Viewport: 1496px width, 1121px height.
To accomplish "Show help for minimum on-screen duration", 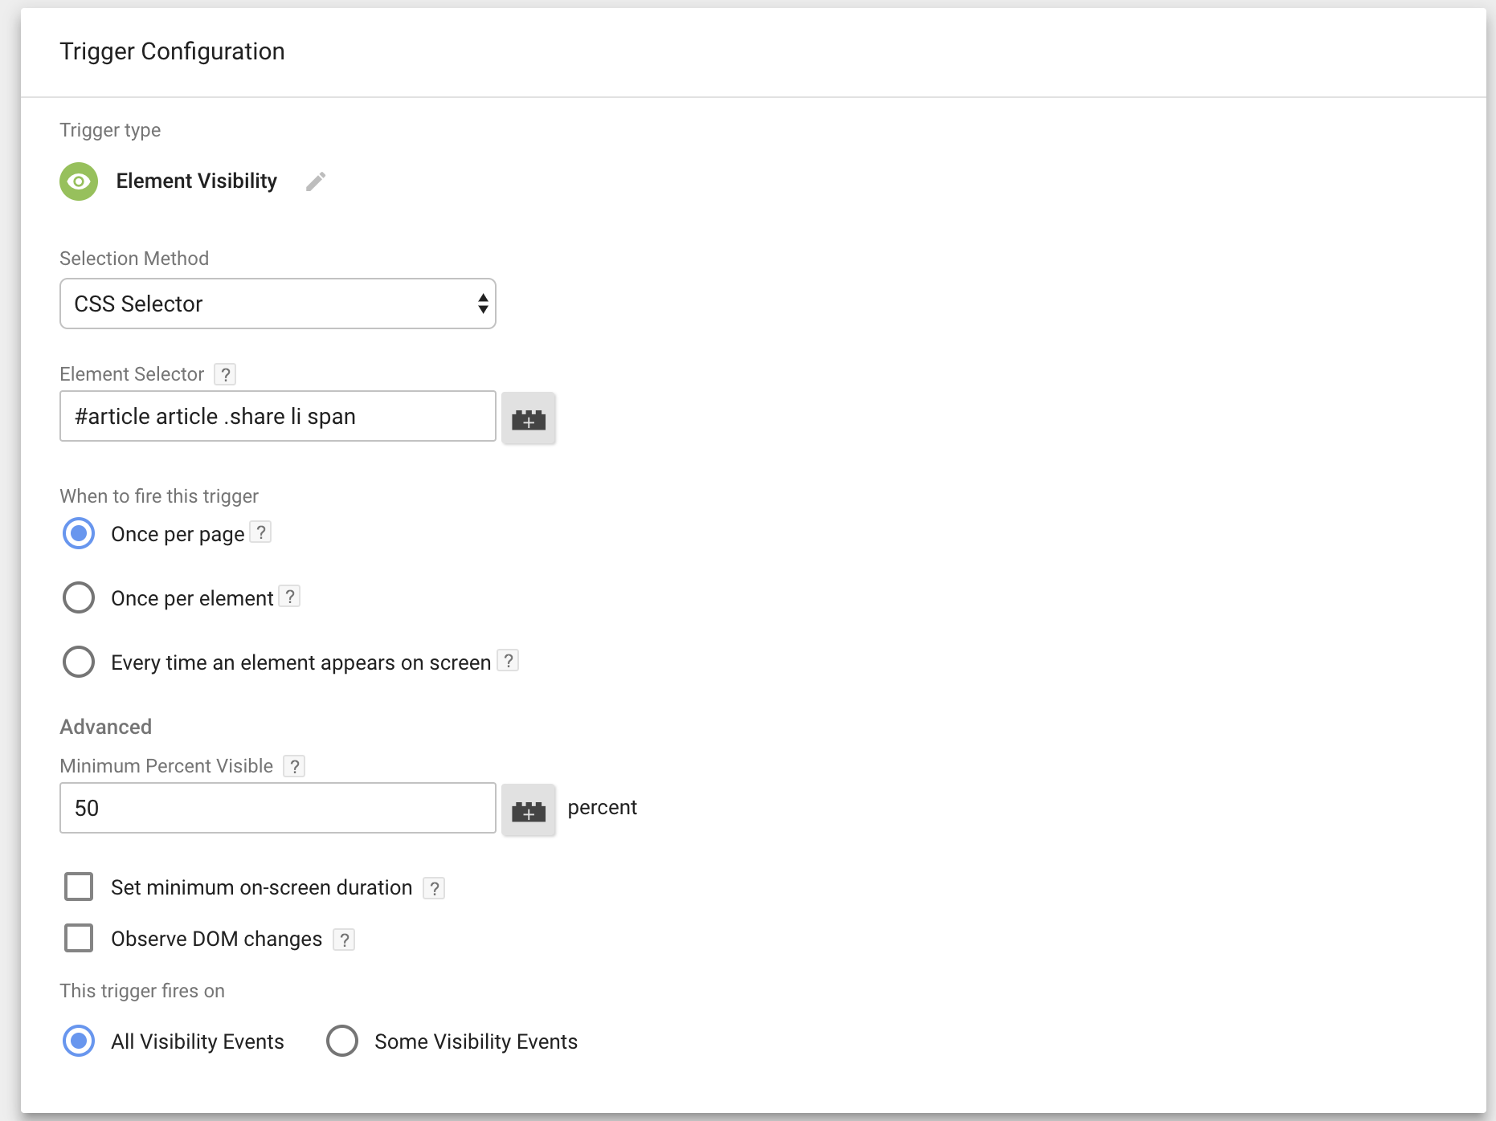I will 434,888.
